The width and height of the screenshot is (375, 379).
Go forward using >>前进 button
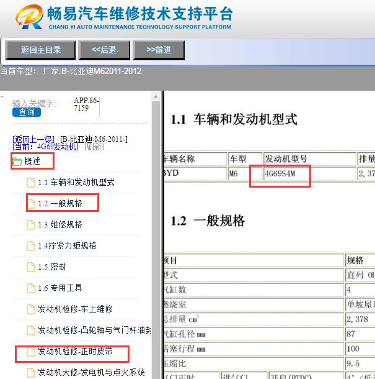tap(159, 50)
